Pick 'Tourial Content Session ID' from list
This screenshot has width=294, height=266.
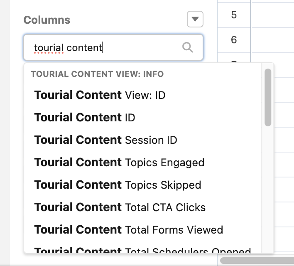[x=105, y=140]
